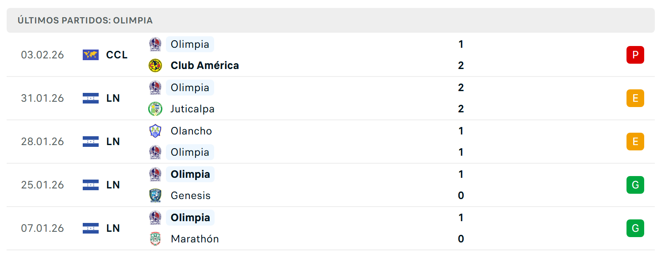Click the Marathón team crest
This screenshot has width=661, height=257.
coord(155,239)
